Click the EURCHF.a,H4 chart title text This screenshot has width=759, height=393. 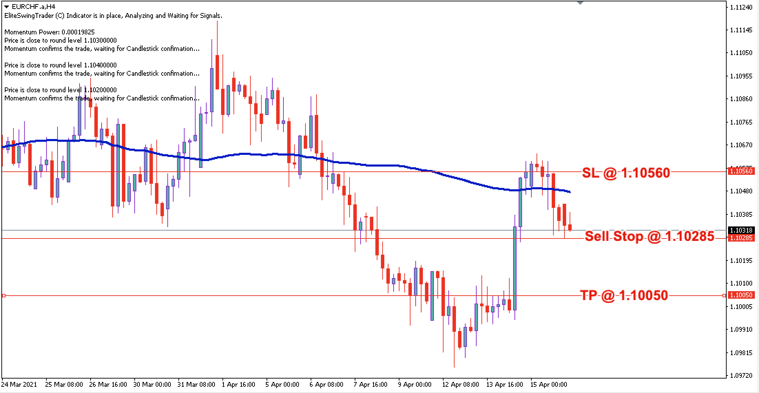[x=33, y=7]
